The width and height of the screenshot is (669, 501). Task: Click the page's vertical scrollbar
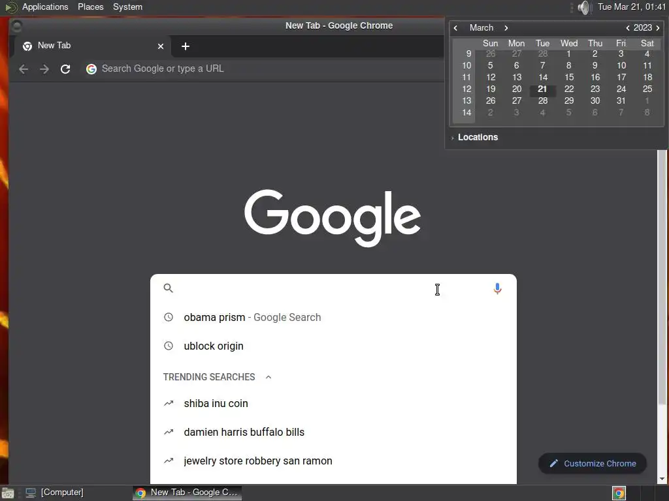point(662,277)
